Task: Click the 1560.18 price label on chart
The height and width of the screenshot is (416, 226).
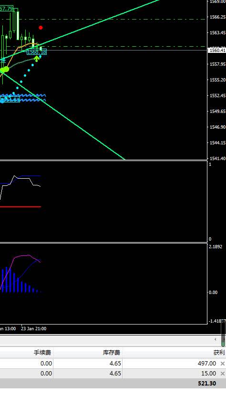Action: click(37, 52)
